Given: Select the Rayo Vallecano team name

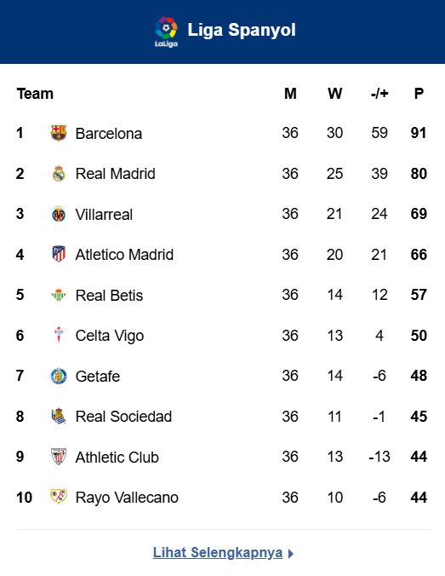Looking at the screenshot, I should pyautogui.click(x=127, y=498).
